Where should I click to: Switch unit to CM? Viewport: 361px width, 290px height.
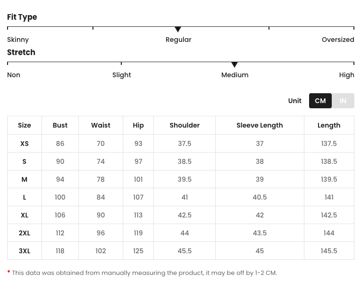(x=320, y=101)
